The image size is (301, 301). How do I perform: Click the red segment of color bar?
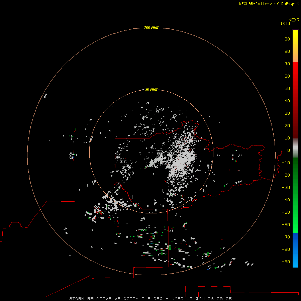pyautogui.click(x=295, y=100)
